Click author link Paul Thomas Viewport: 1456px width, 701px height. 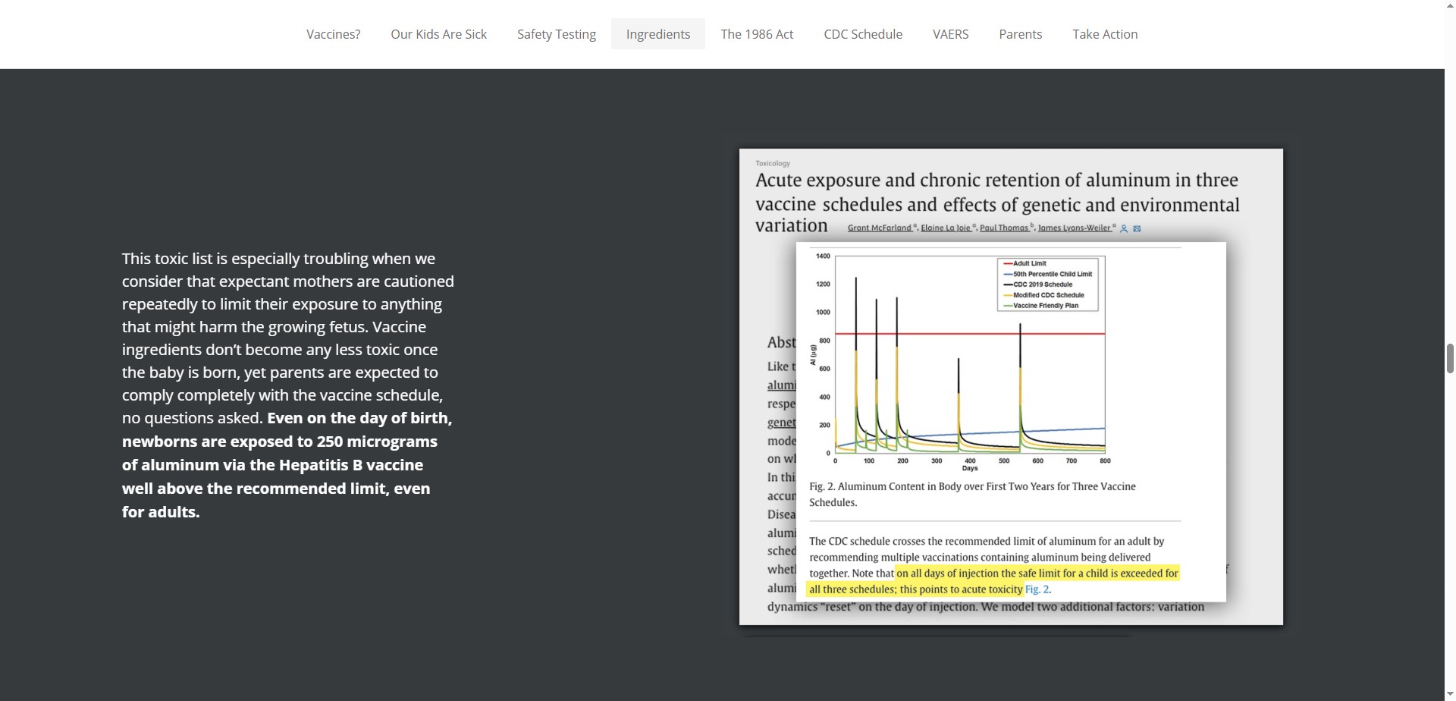[1004, 228]
